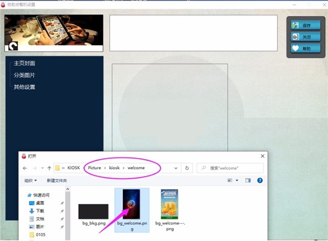The width and height of the screenshot is (328, 241).
Task: Click the welcome breadcrumb segment
Action: [136, 168]
